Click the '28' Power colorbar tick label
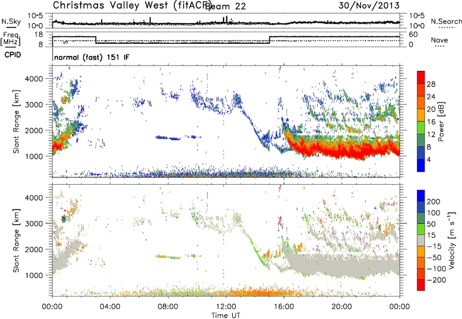The width and height of the screenshot is (462, 319). [431, 84]
